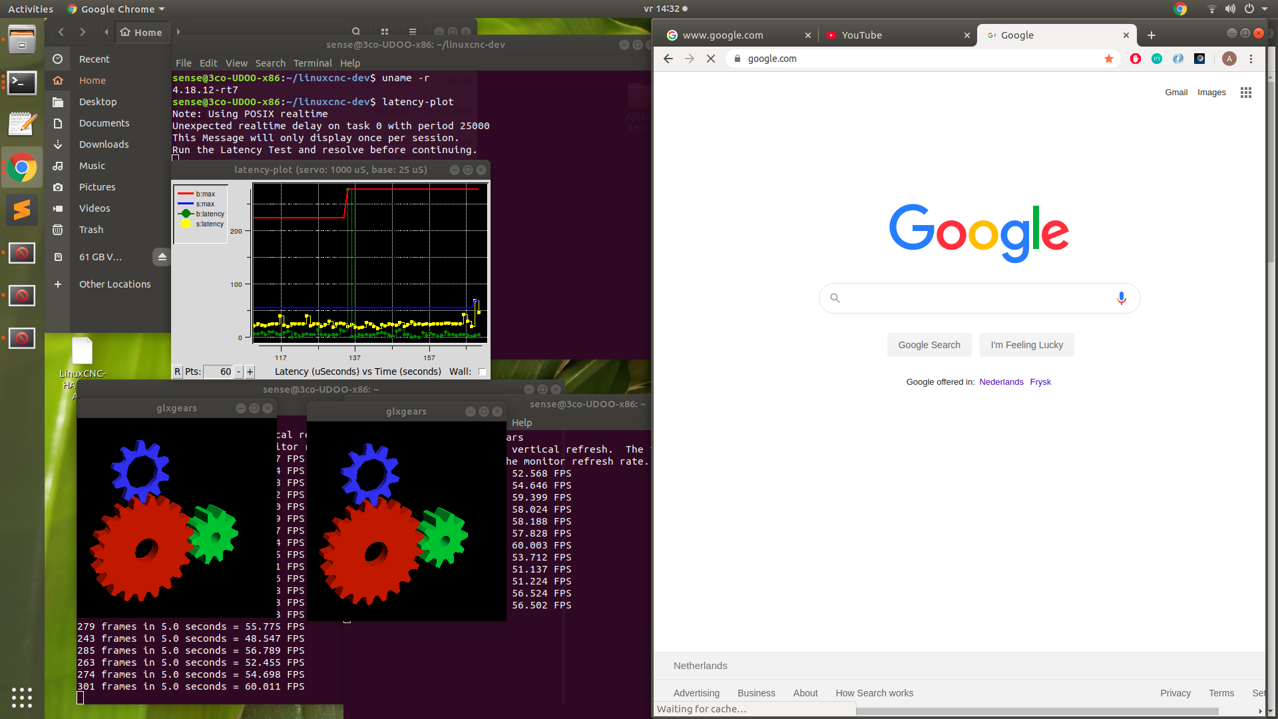Close the YouTube tab
The width and height of the screenshot is (1278, 719).
click(x=967, y=35)
